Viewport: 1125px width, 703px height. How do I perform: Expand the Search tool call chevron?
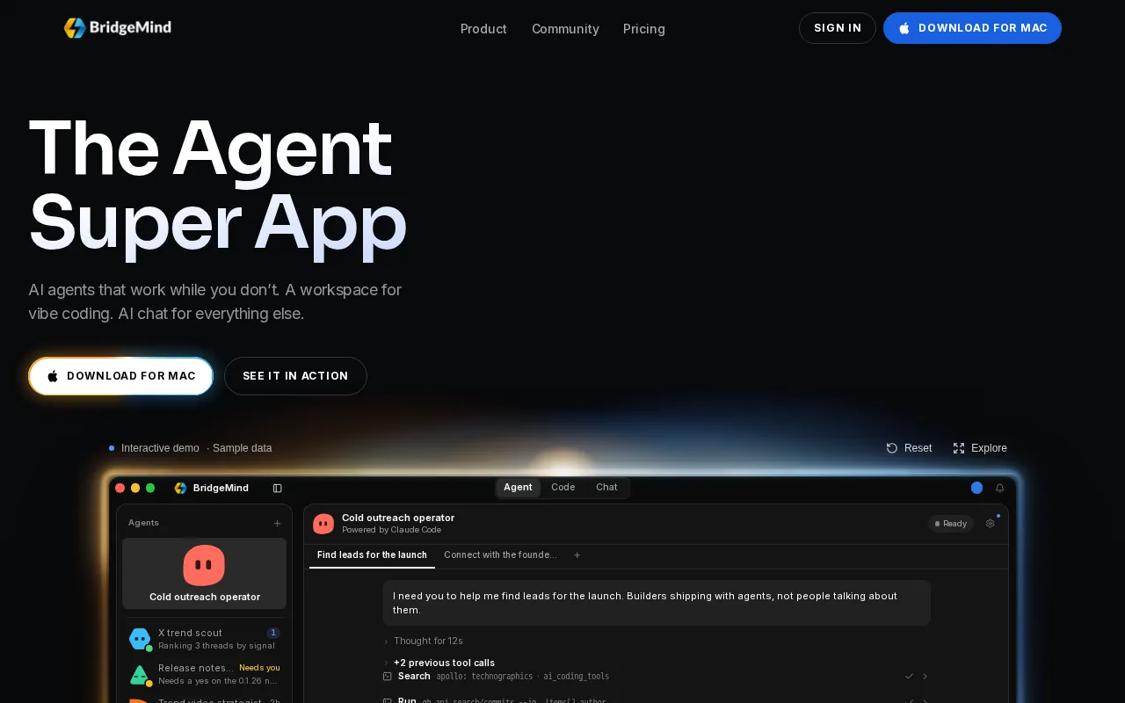[x=925, y=677]
